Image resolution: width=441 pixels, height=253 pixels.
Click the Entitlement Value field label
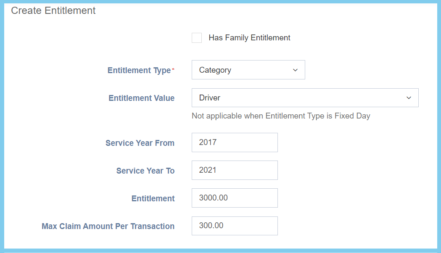[141, 98]
